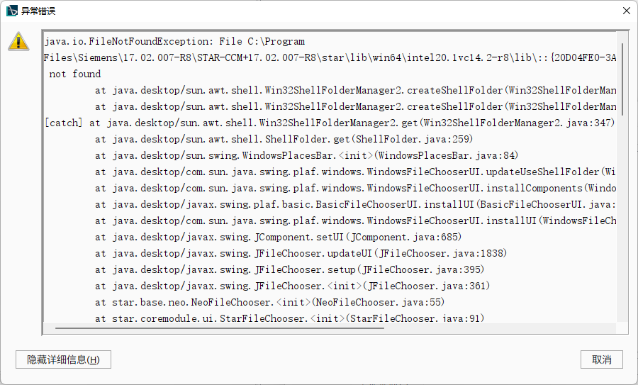
Task: Click the yellow warning triangle icon
Action: click(18, 41)
